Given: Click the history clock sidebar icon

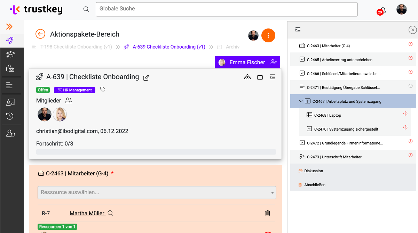Looking at the screenshot, I should coord(10,116).
